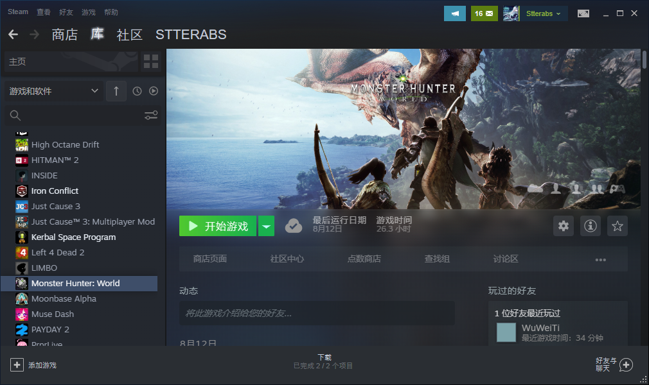Screen dimensions: 649x385
Task: Filter by ready to play icon
Action: tap(154, 91)
